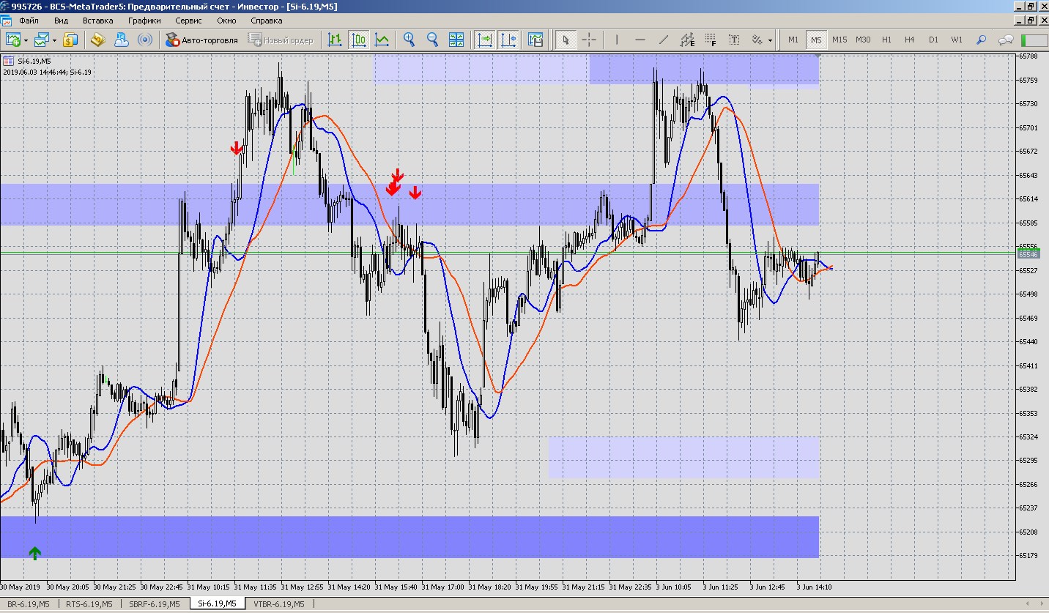The width and height of the screenshot is (1049, 613).
Task: Switch timeframe to M1
Action: coord(793,40)
